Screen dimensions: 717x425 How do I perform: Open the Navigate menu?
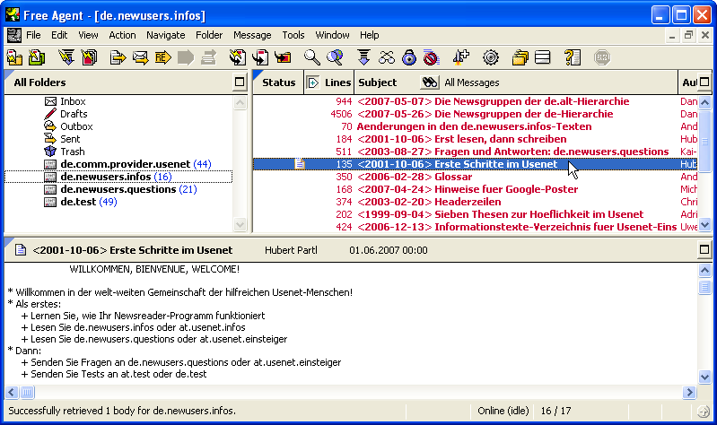(165, 35)
